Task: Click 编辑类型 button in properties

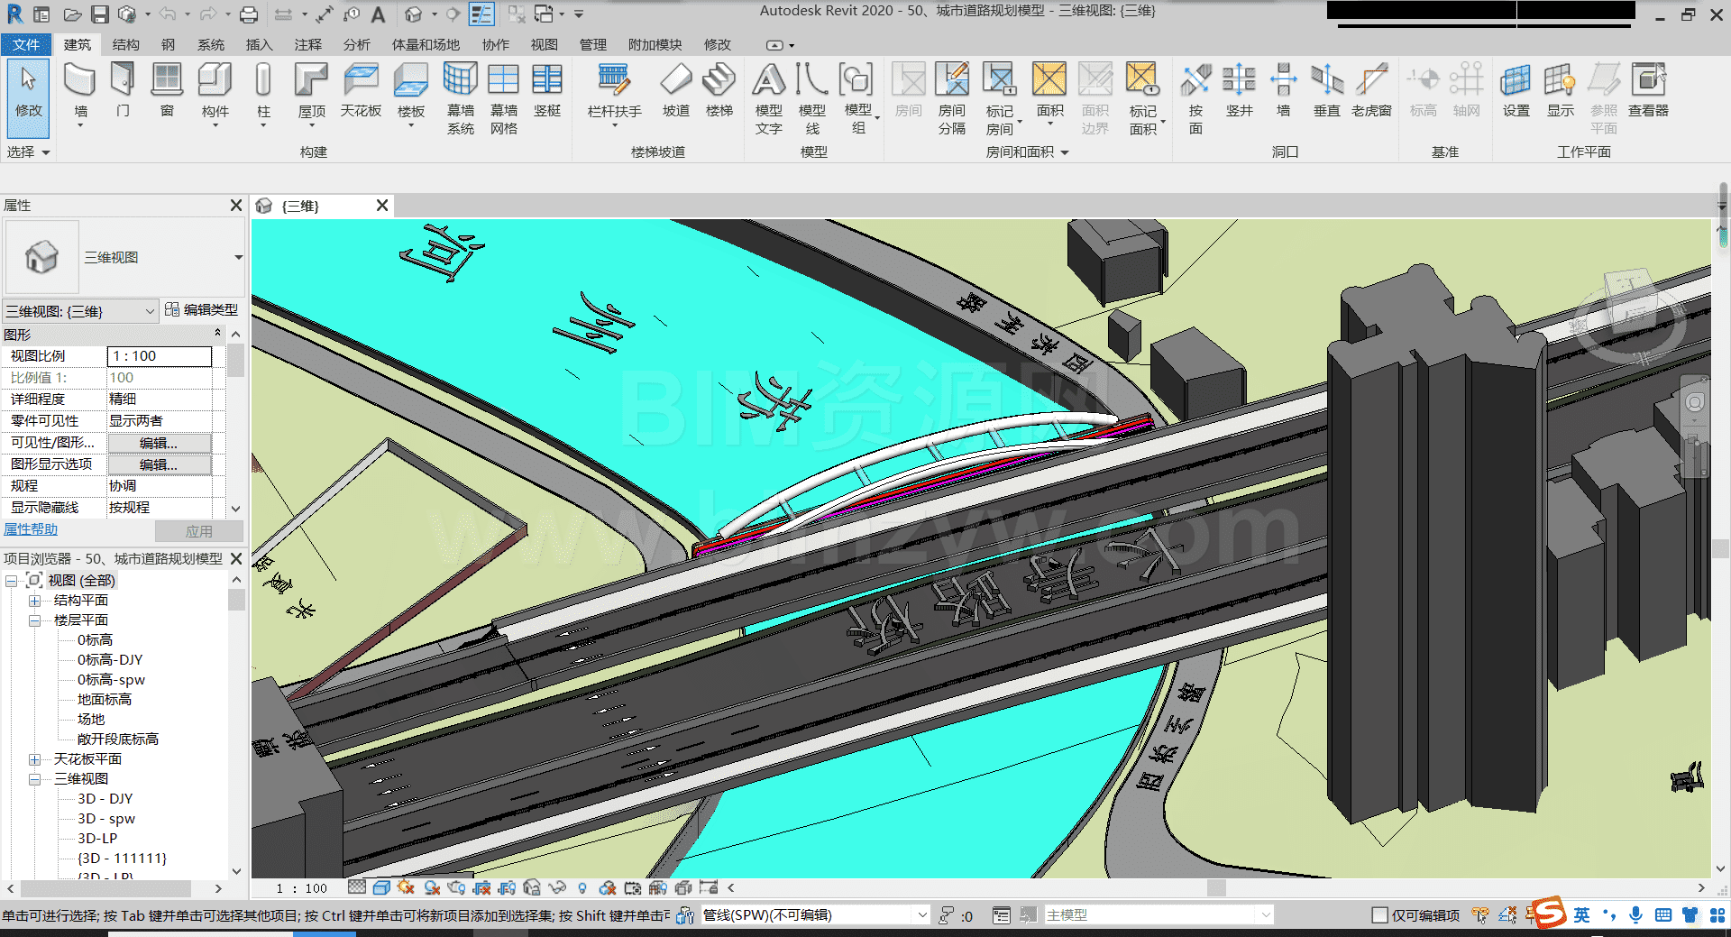Action: 202,310
